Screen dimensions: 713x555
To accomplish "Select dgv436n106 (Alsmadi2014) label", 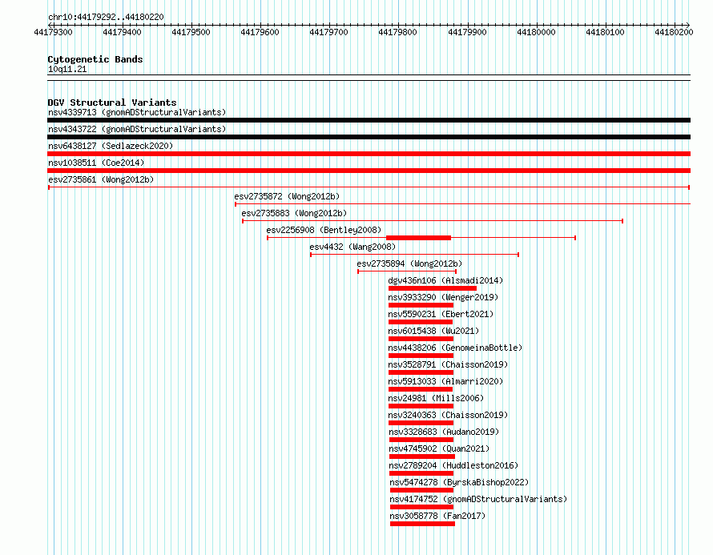I will [445, 280].
